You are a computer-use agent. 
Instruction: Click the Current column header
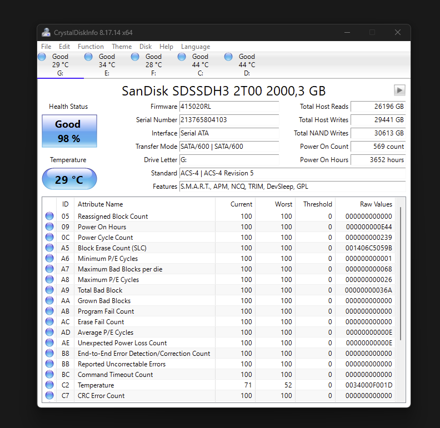235,204
